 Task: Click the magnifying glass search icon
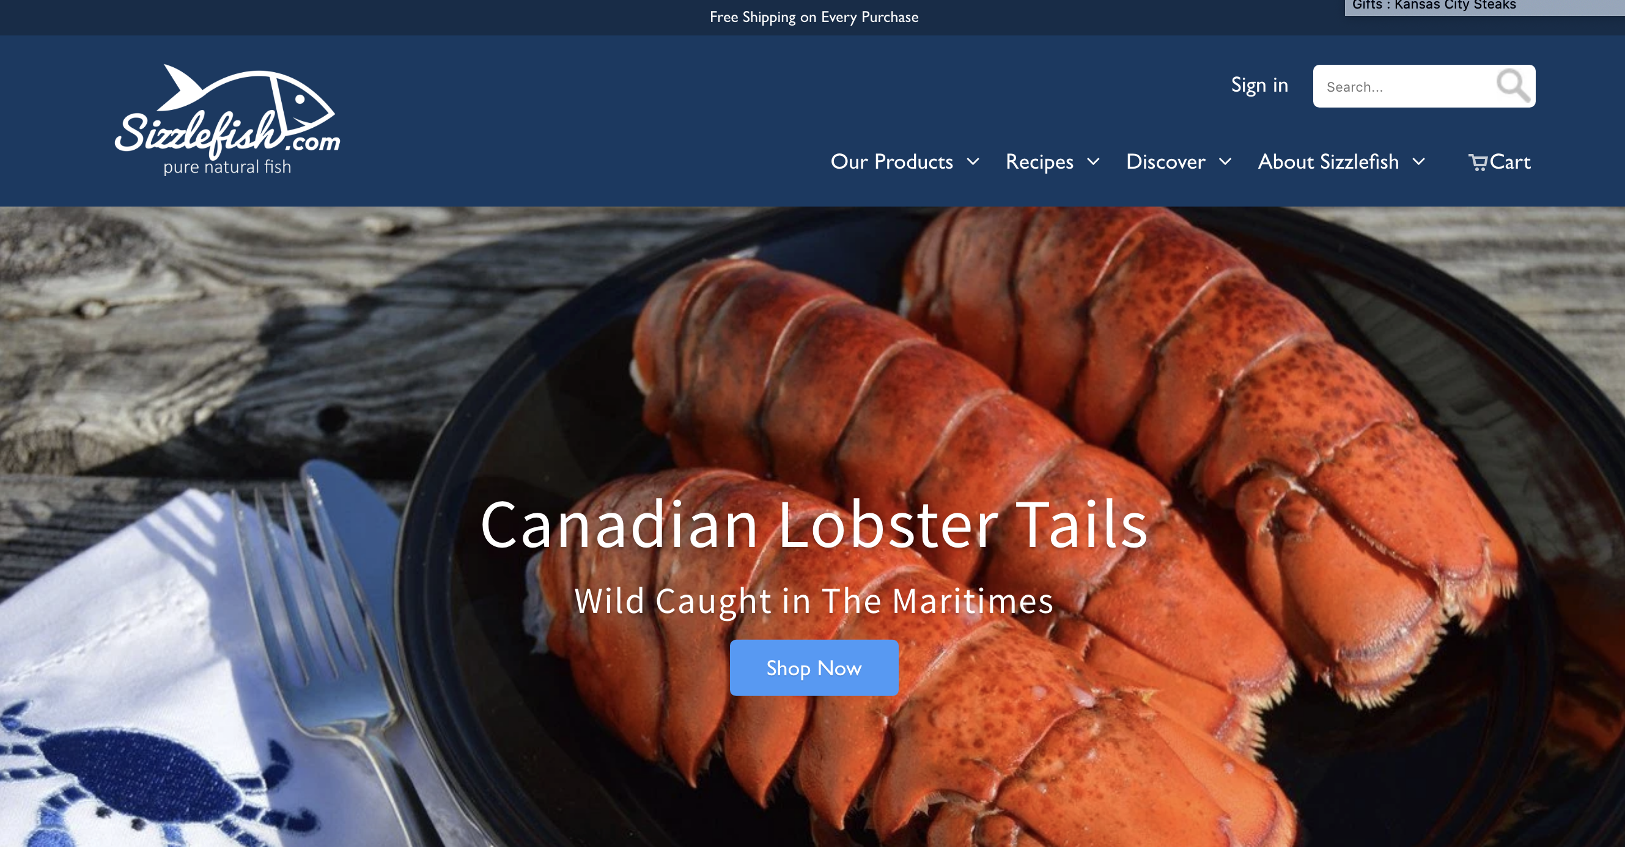pos(1513,85)
